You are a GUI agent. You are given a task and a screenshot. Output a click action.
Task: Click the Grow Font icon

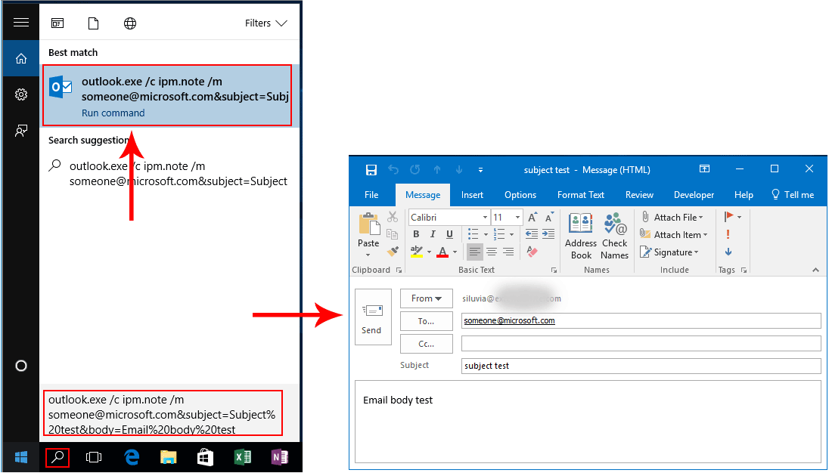tap(532, 218)
